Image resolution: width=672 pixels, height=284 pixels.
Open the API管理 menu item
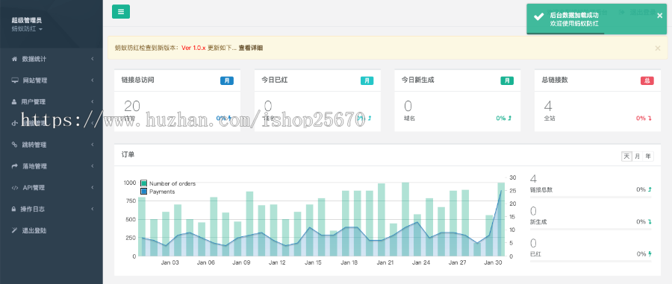52,187
